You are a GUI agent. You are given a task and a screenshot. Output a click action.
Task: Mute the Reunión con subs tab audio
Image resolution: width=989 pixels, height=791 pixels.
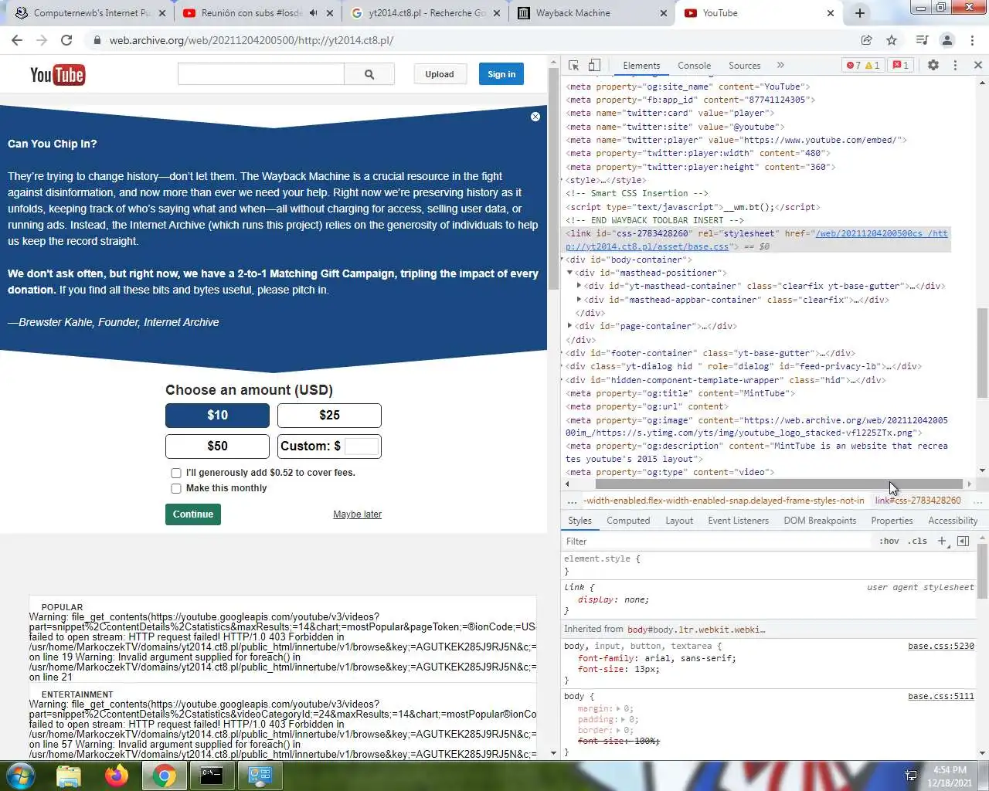pyautogui.click(x=313, y=13)
